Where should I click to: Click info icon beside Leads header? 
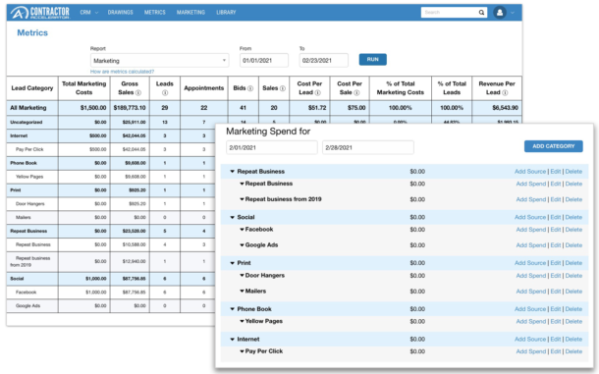coord(165,93)
